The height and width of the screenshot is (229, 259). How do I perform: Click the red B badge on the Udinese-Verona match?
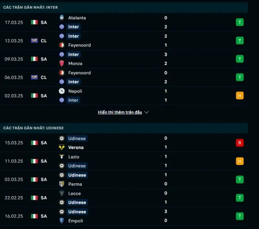click(240, 143)
